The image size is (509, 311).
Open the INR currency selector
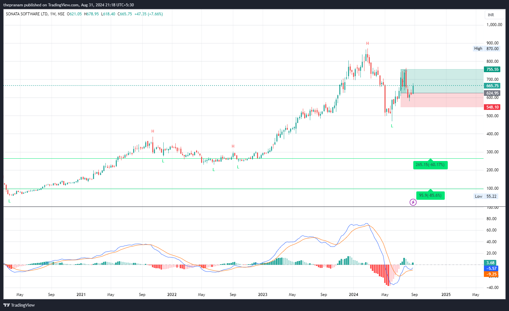click(494, 15)
